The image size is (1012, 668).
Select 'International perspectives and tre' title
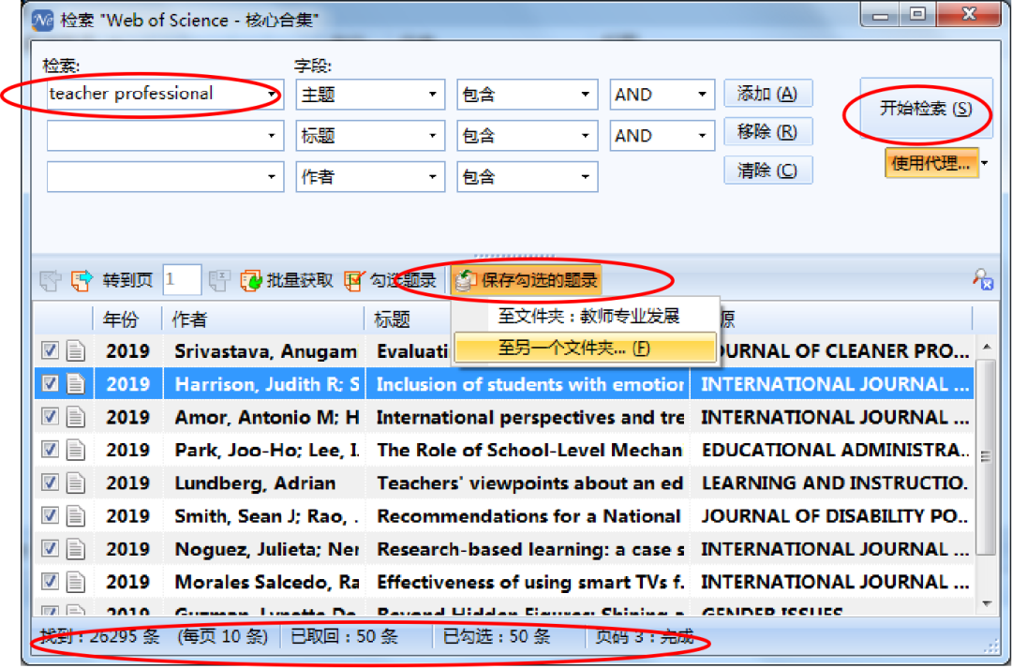point(530,417)
